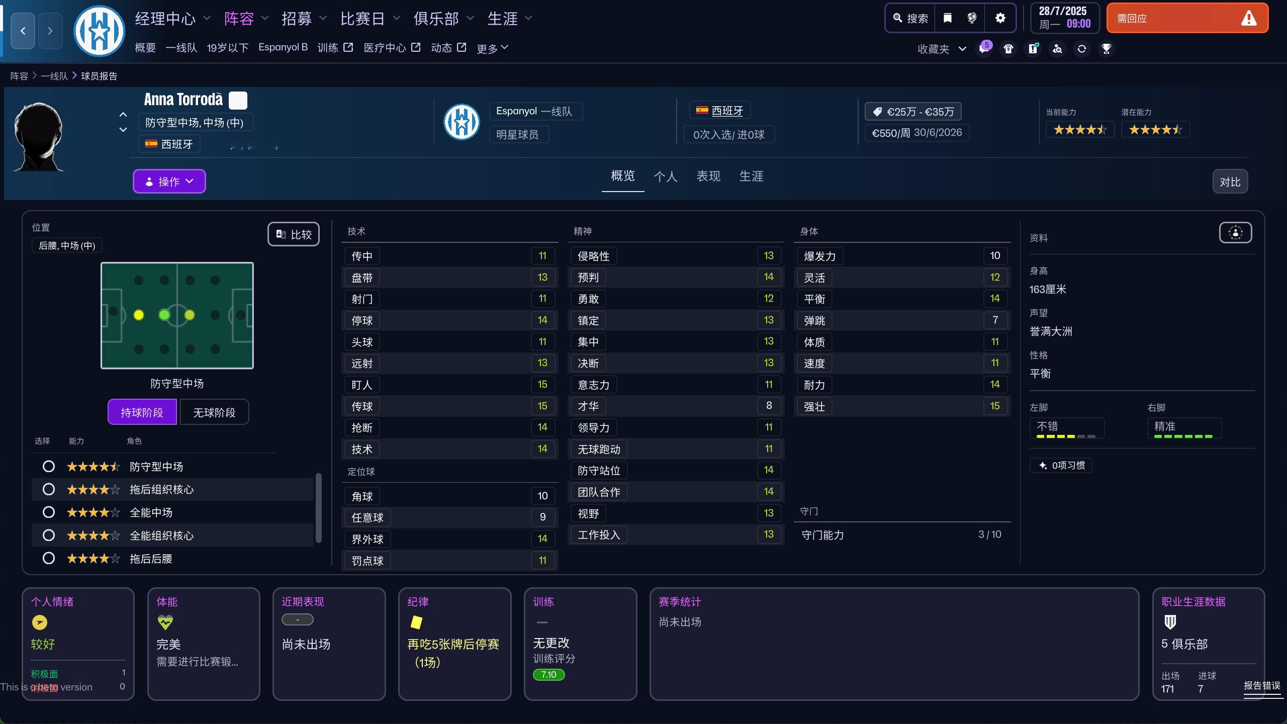Switch to the 无球阶段 phase toggle

214,411
